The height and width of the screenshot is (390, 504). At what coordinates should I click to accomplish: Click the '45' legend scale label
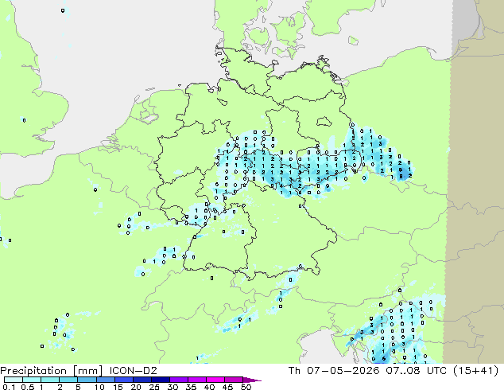click(227, 387)
